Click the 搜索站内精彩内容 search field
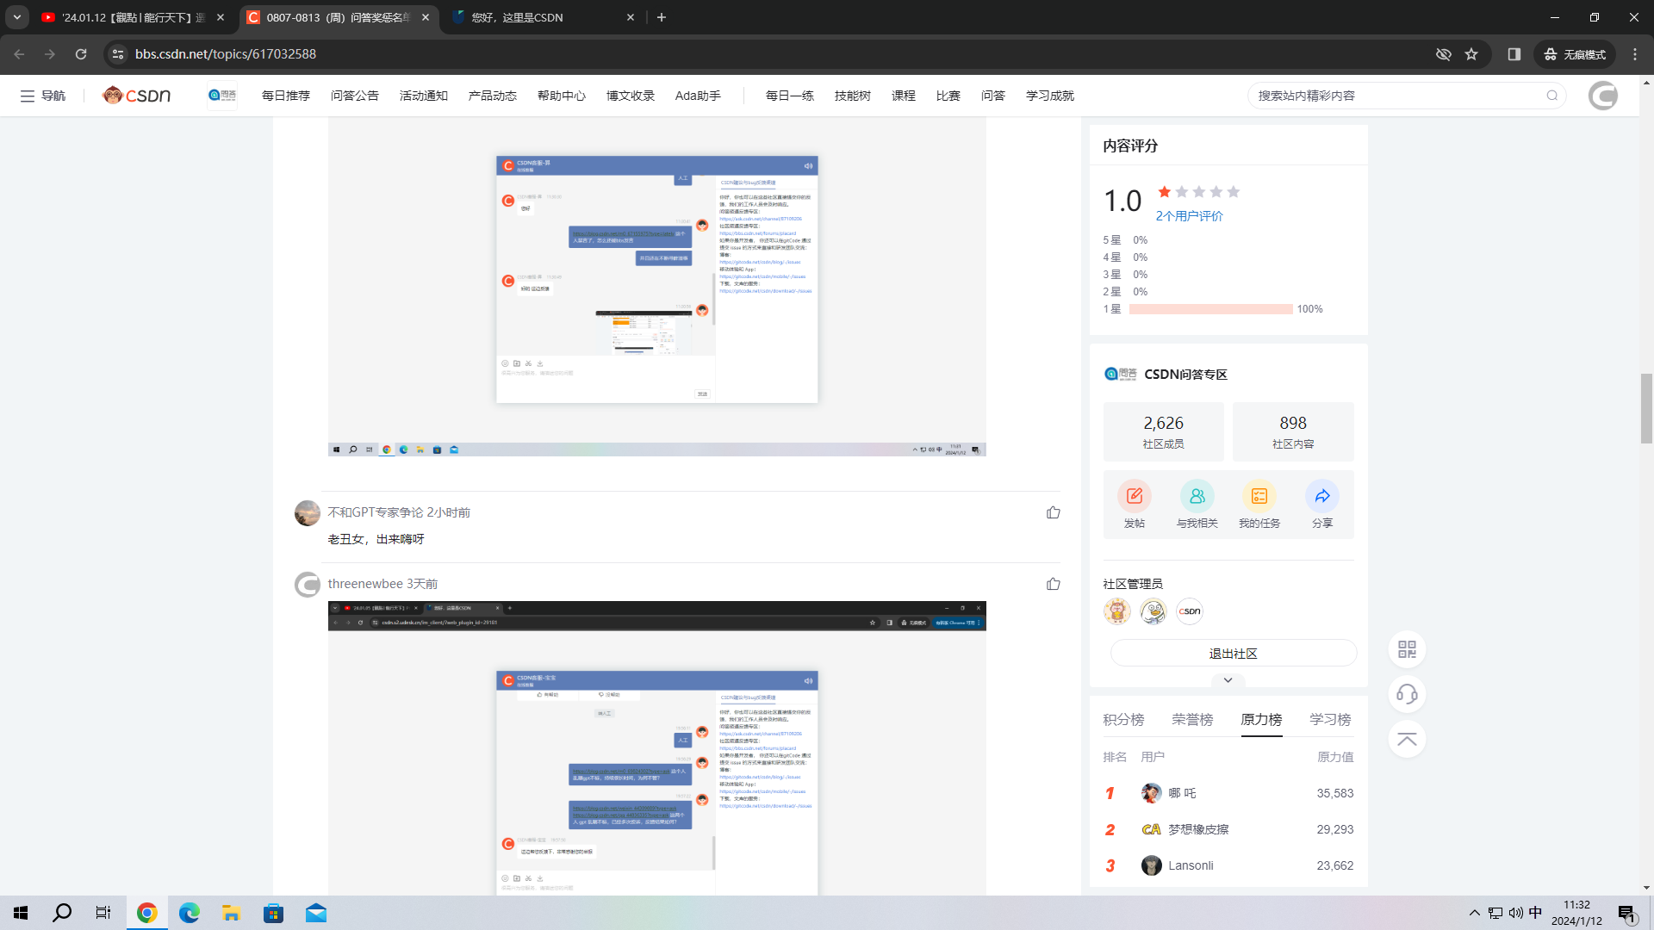1654x930 pixels. click(x=1396, y=96)
